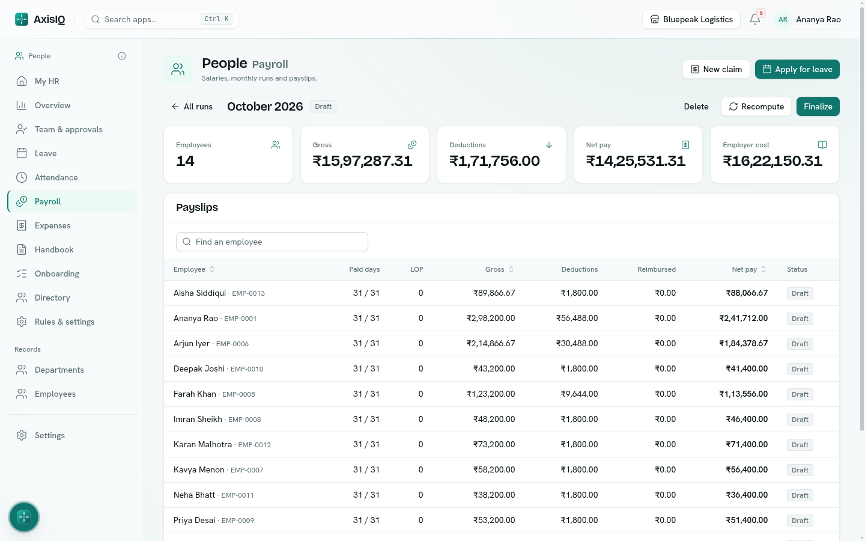Open Karan Malhotra payslip row
The image size is (865, 541).
[x=502, y=445]
